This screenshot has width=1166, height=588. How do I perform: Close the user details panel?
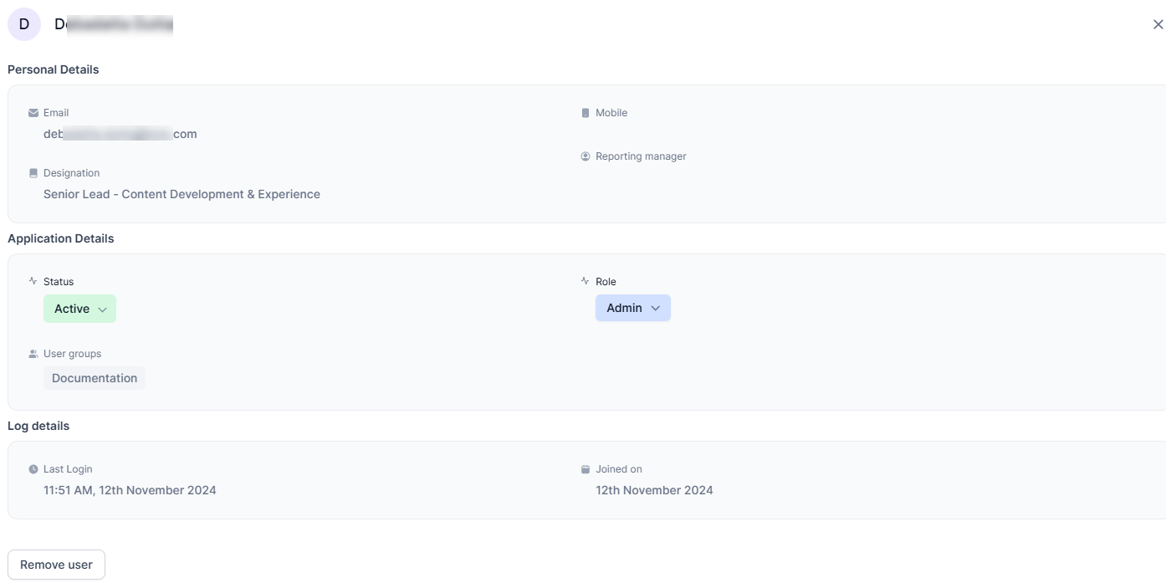pos(1158,24)
